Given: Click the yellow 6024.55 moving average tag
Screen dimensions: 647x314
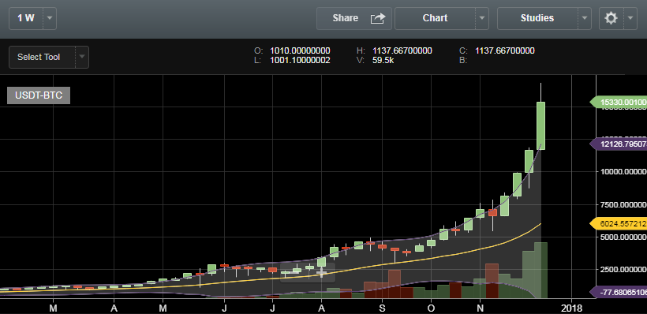Looking at the screenshot, I should coord(619,223).
